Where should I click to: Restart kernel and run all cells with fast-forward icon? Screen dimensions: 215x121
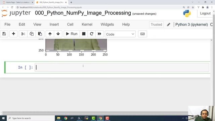[99, 34]
